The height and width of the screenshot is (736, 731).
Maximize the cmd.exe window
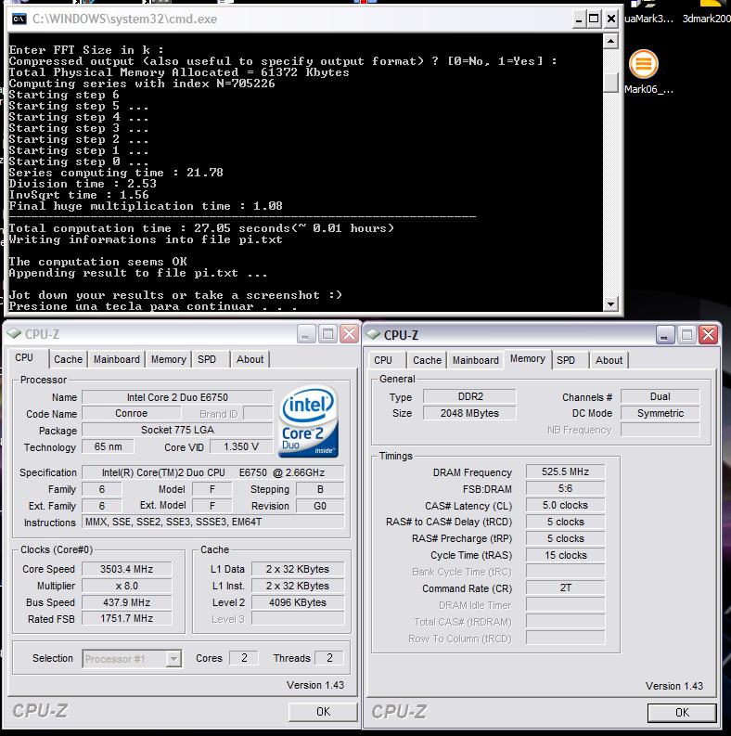tap(594, 19)
